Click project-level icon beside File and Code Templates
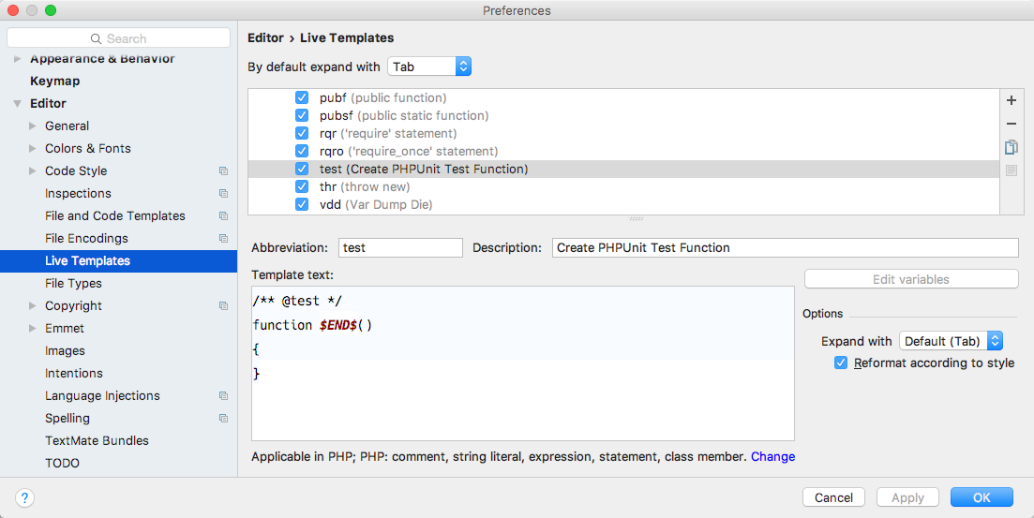1034x518 pixels. 223,215
